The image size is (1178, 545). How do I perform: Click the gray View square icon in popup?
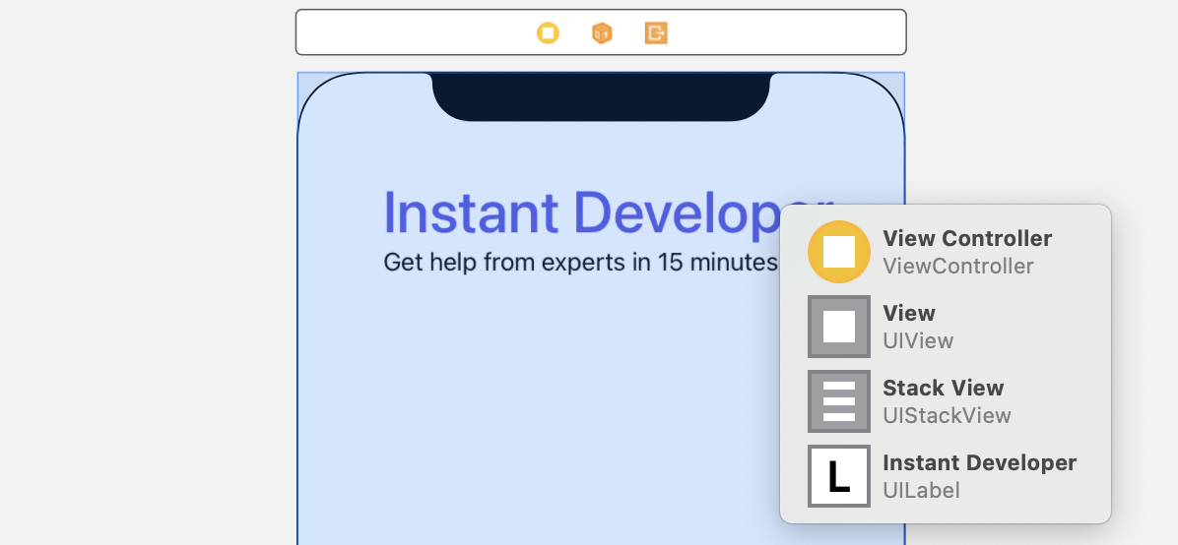coord(838,327)
